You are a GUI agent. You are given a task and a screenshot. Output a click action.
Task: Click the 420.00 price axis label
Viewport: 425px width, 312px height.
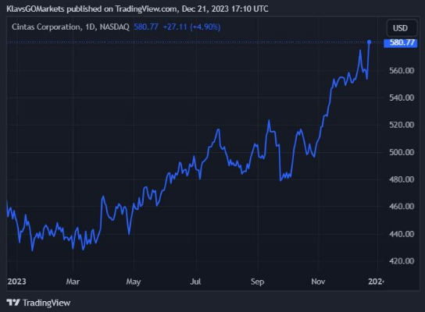[402, 261]
